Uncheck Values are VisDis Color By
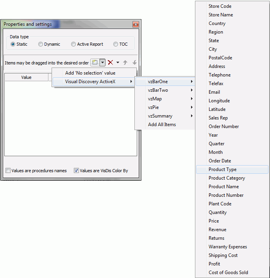Viewport: 270px width, 278px height. pyautogui.click(x=76, y=171)
